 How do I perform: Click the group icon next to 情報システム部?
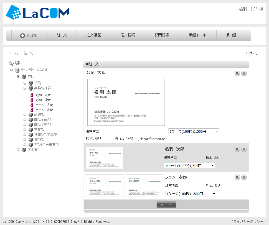tap(31, 135)
